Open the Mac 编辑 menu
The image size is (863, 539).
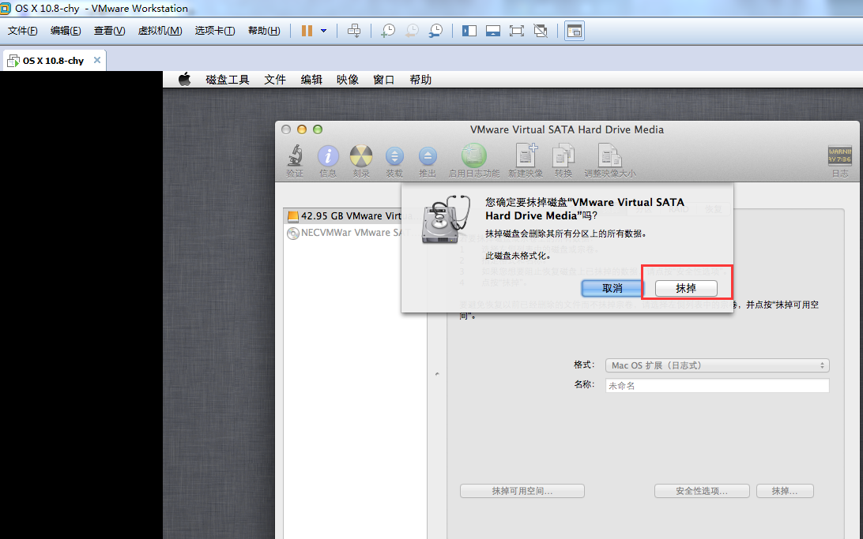click(311, 80)
